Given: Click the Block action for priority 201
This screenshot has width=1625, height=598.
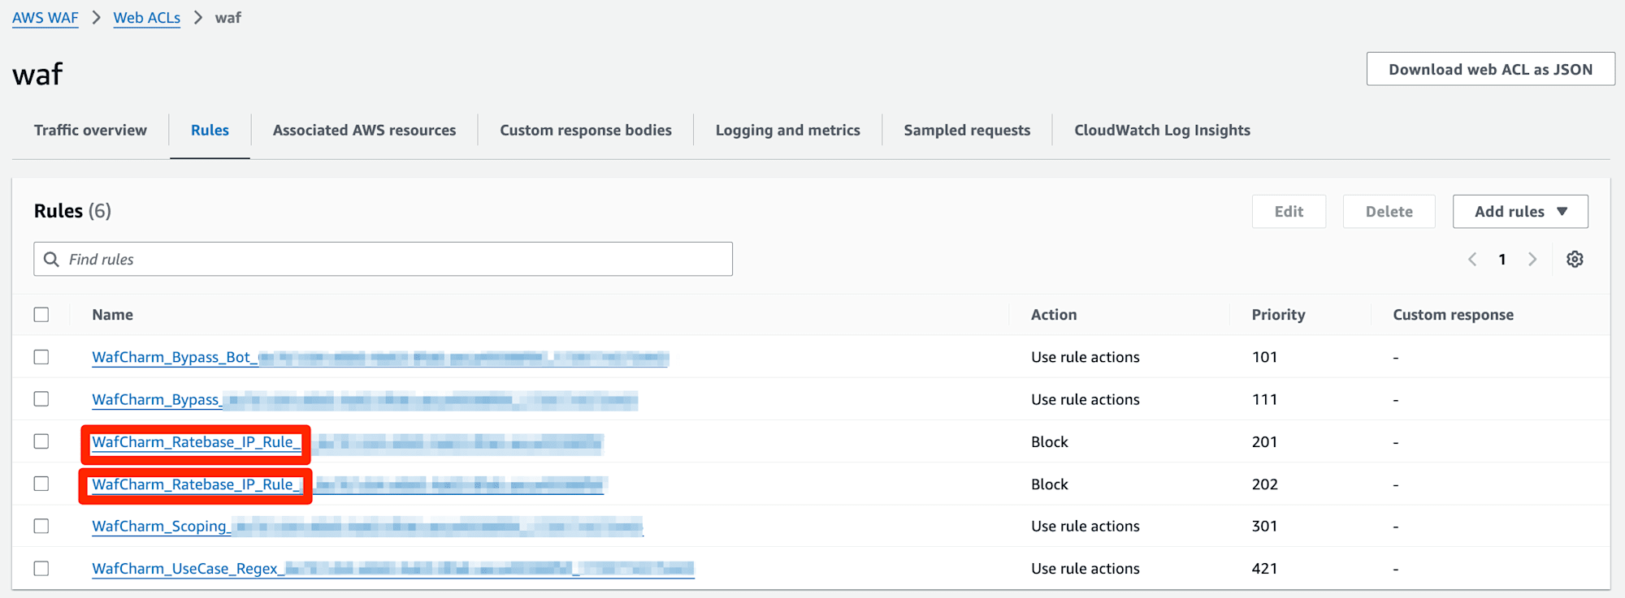Looking at the screenshot, I should (x=1049, y=442).
